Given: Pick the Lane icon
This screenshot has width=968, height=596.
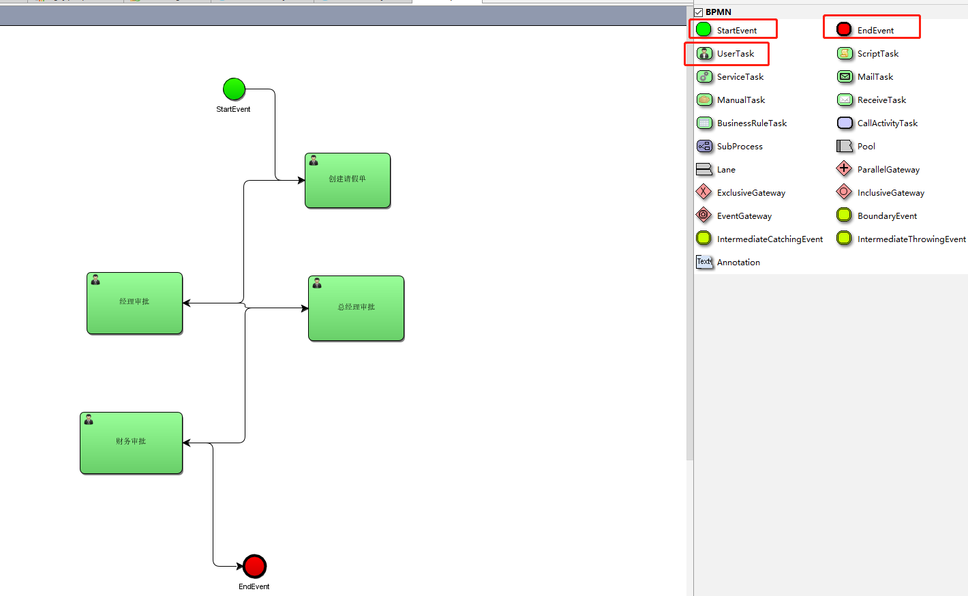Looking at the screenshot, I should click(x=704, y=169).
